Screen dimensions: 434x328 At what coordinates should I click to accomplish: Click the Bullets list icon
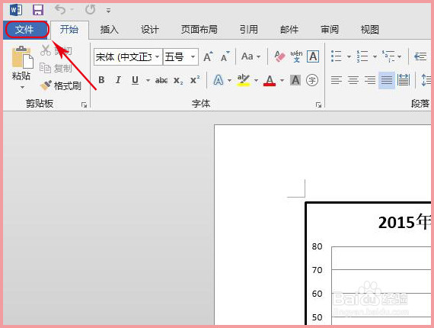[x=337, y=56]
